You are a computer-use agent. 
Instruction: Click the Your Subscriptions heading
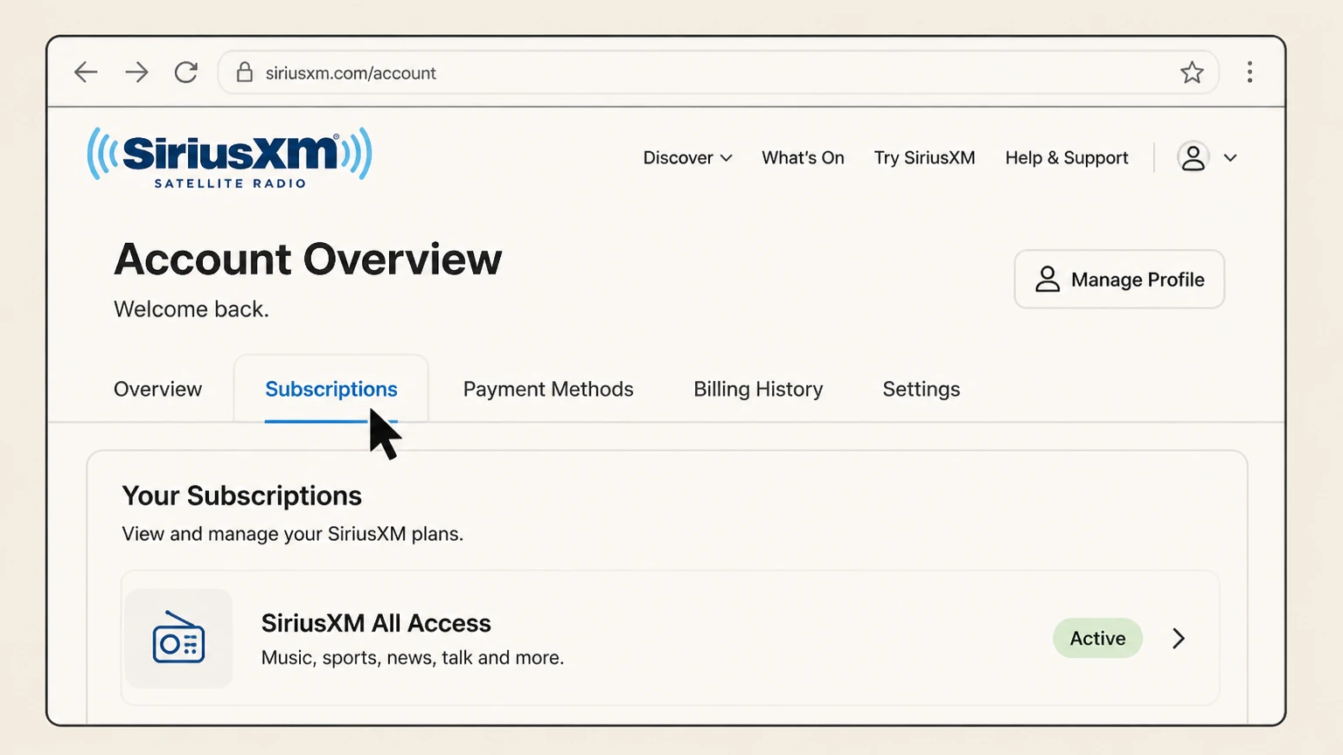pyautogui.click(x=241, y=495)
